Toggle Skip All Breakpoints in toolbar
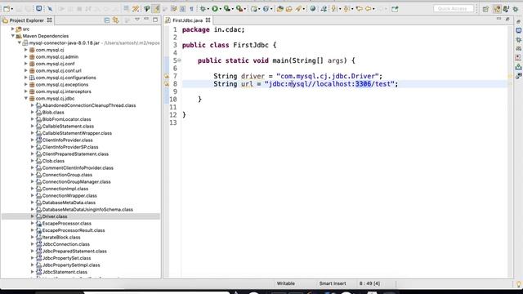 coord(50,9)
